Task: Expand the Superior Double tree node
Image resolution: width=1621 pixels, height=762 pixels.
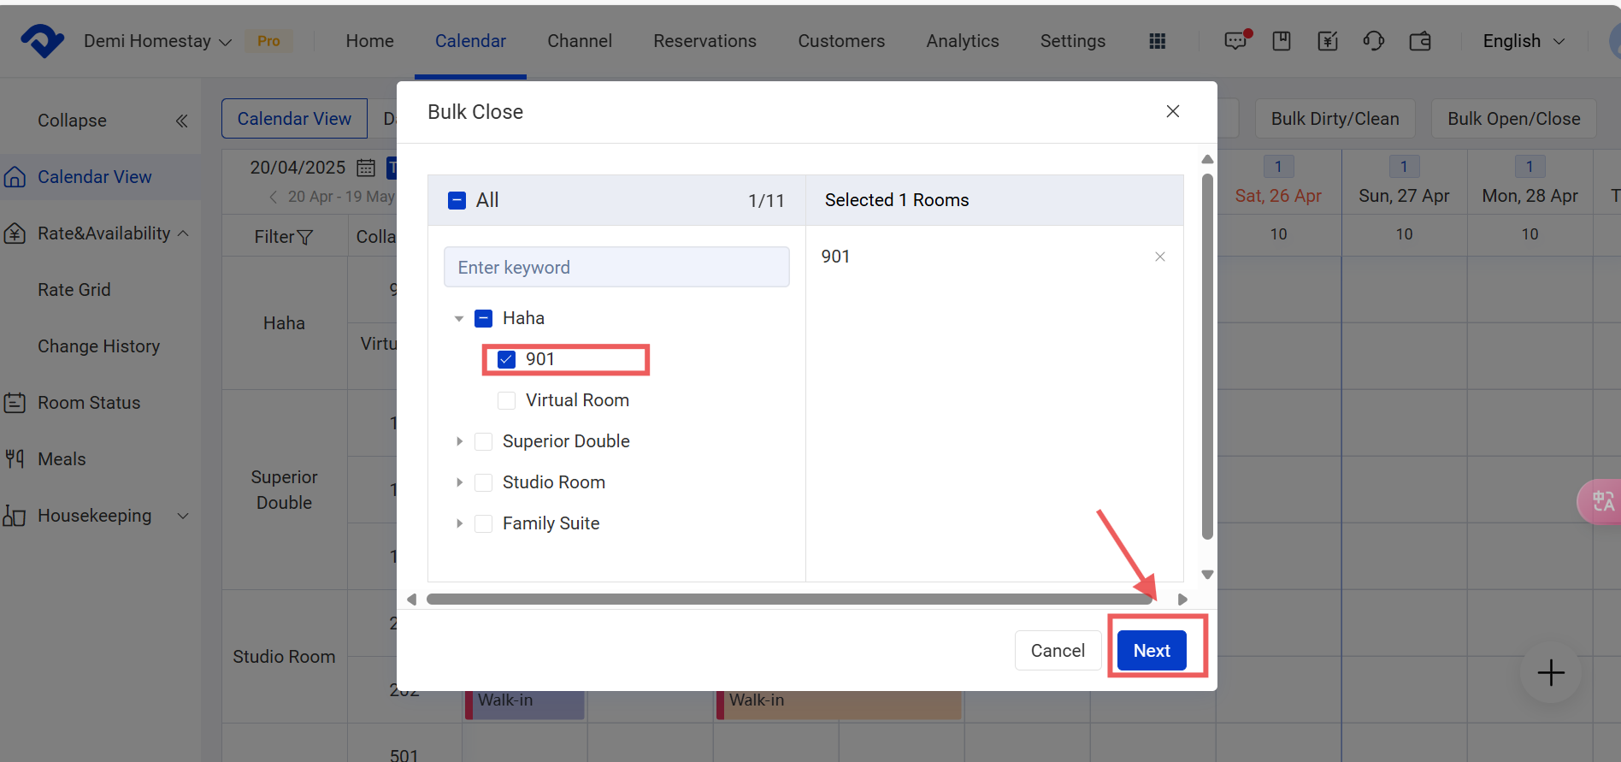Action: pos(459,441)
